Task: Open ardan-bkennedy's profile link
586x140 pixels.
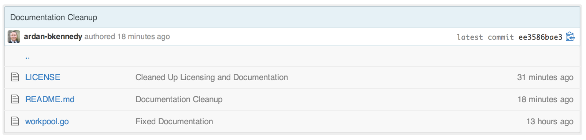Action: coord(53,37)
